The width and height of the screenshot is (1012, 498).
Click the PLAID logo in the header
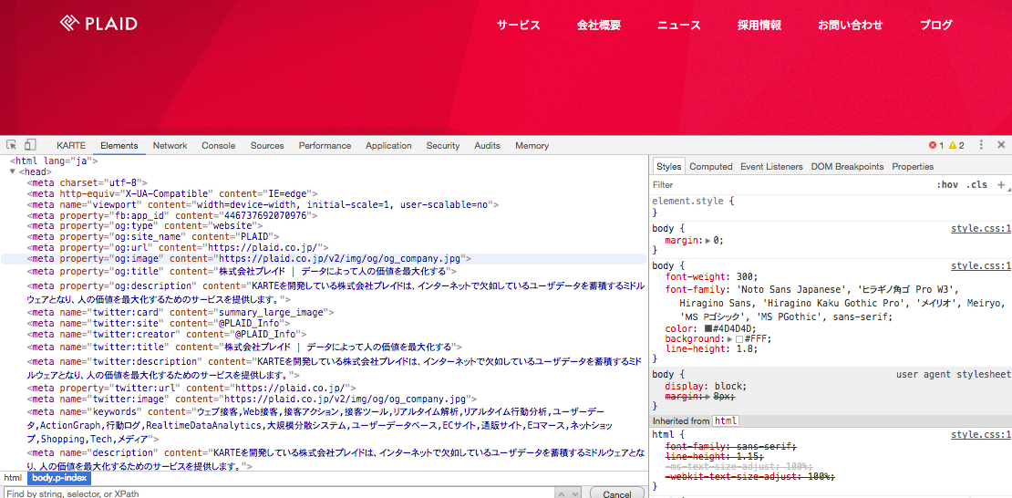pos(98,24)
